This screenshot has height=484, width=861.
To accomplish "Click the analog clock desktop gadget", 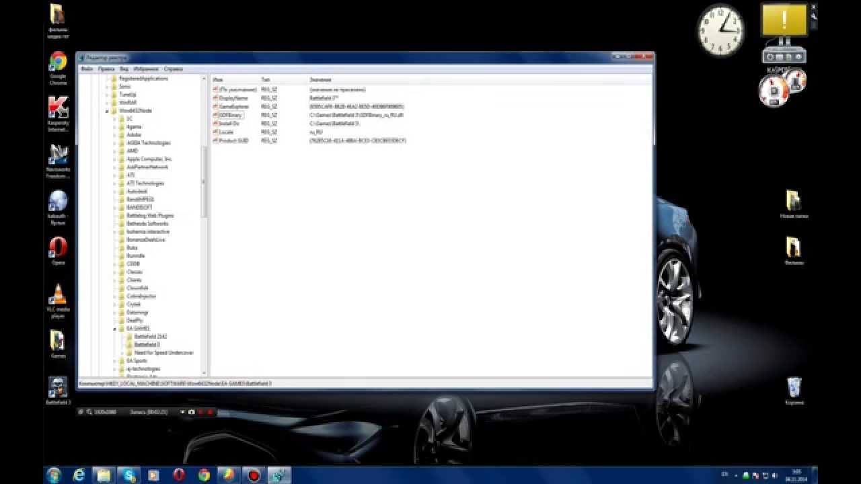I will click(720, 30).
